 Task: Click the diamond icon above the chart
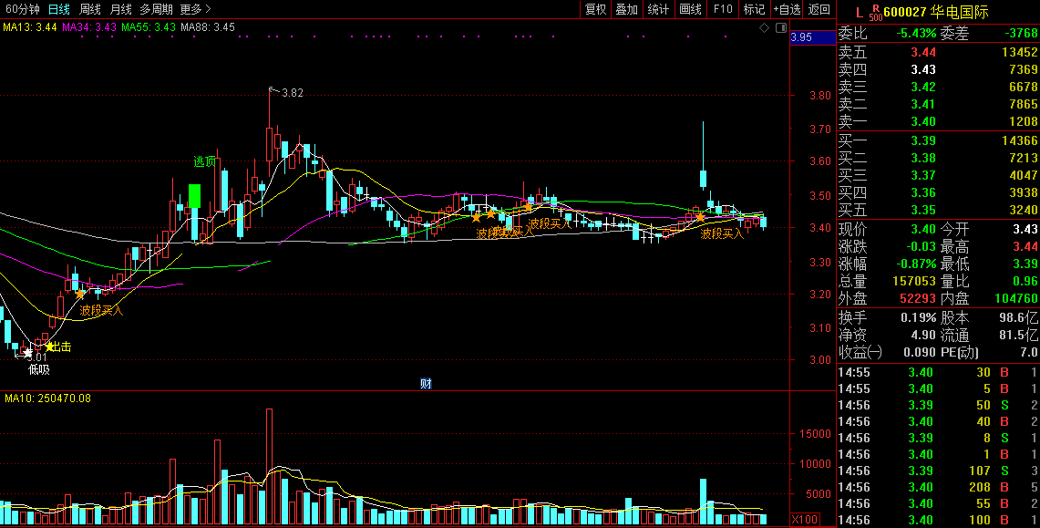pyautogui.click(x=764, y=28)
